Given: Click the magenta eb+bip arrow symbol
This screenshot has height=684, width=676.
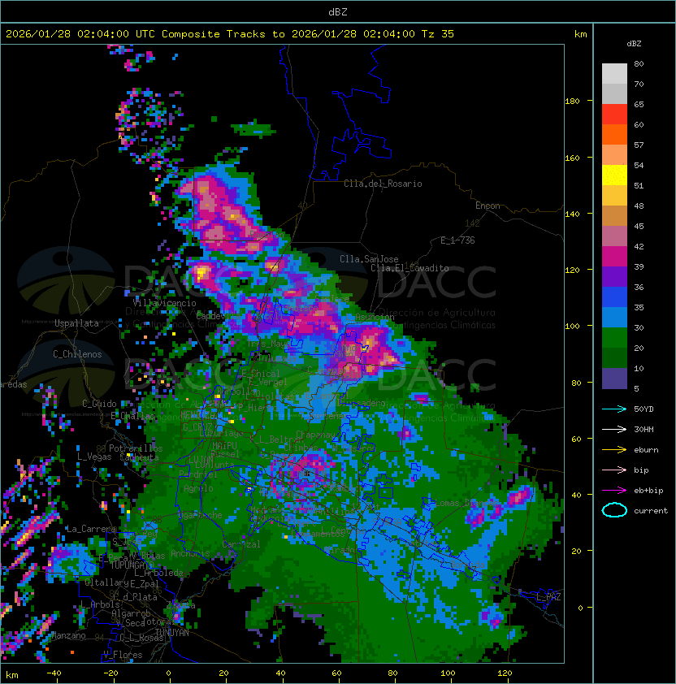Looking at the screenshot, I should 614,491.
